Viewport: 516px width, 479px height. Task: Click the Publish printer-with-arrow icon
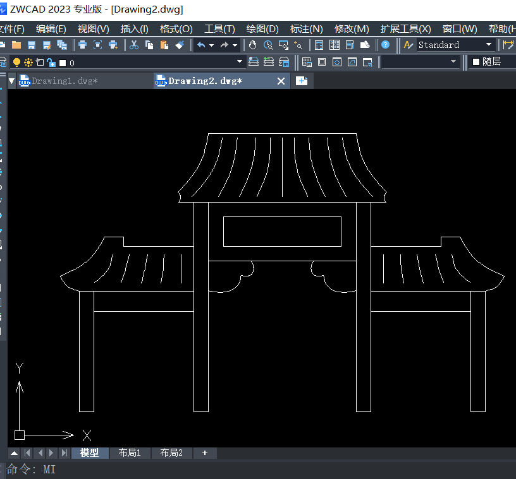pos(113,45)
